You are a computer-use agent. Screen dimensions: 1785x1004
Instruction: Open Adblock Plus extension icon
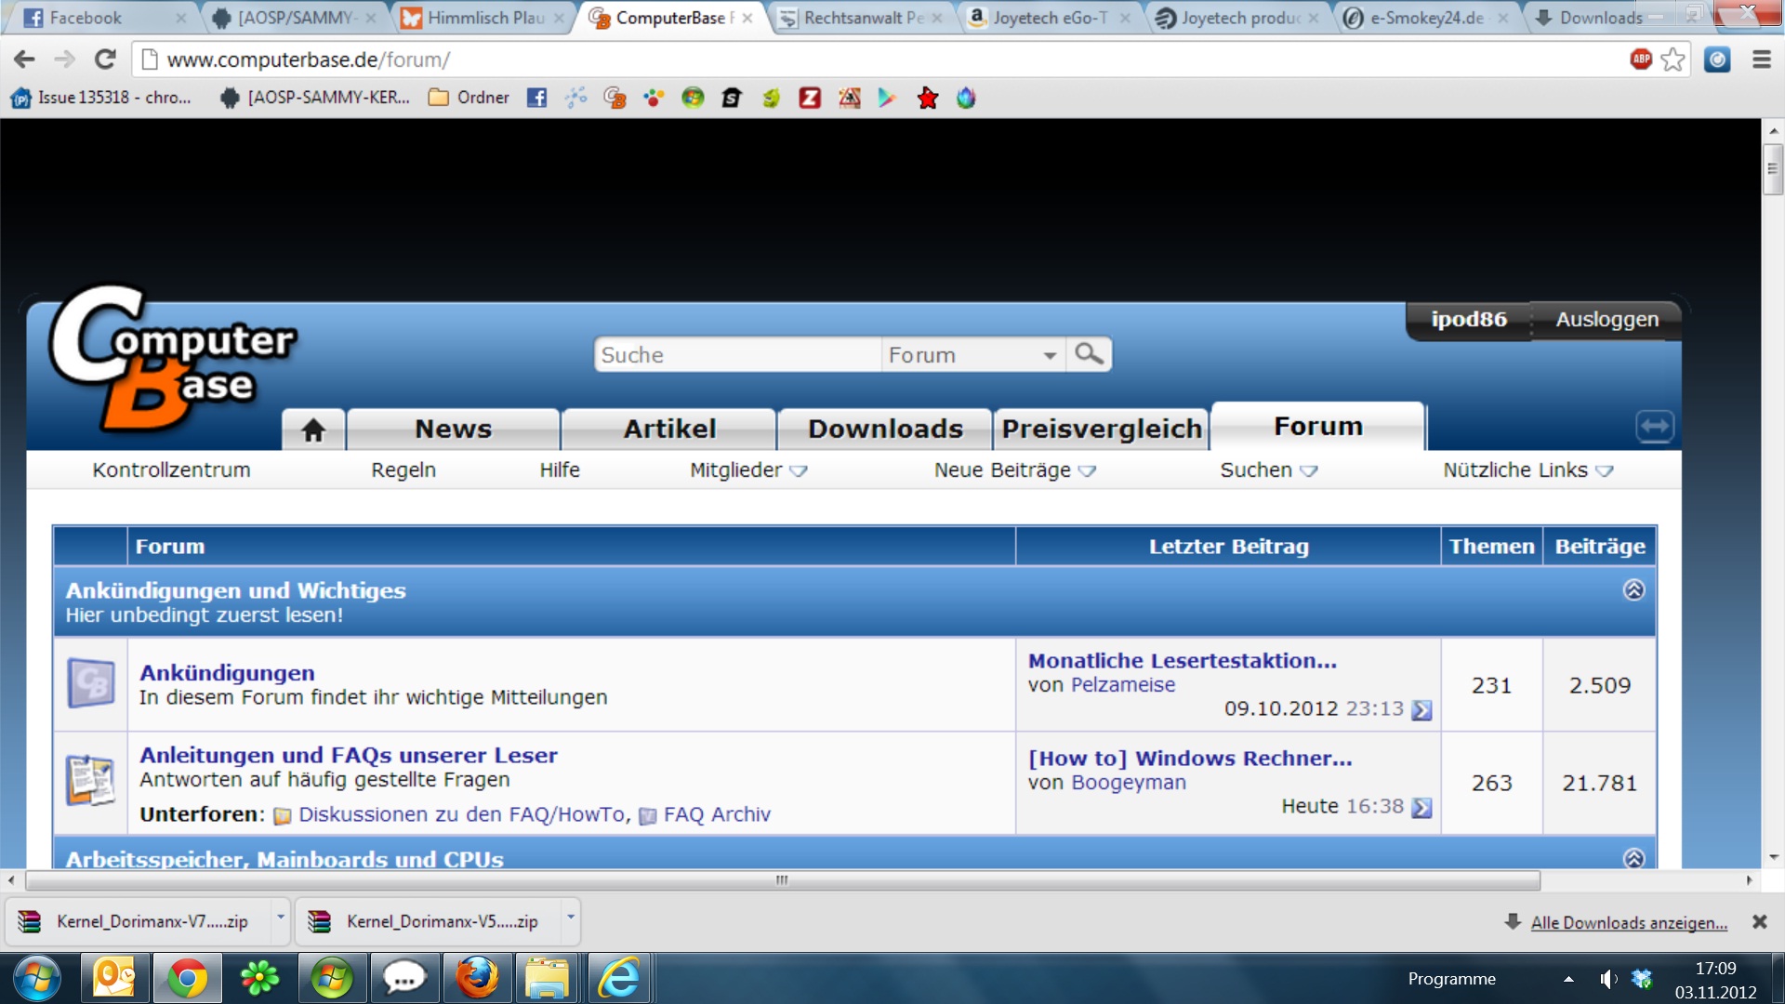click(x=1641, y=59)
